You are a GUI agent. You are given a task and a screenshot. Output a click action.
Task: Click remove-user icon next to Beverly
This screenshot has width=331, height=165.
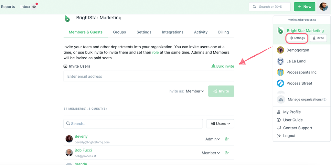pos(227,139)
